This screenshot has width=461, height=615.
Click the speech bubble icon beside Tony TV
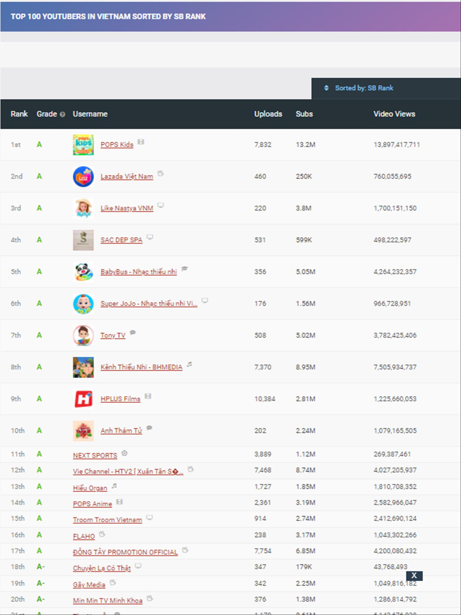coord(133,332)
